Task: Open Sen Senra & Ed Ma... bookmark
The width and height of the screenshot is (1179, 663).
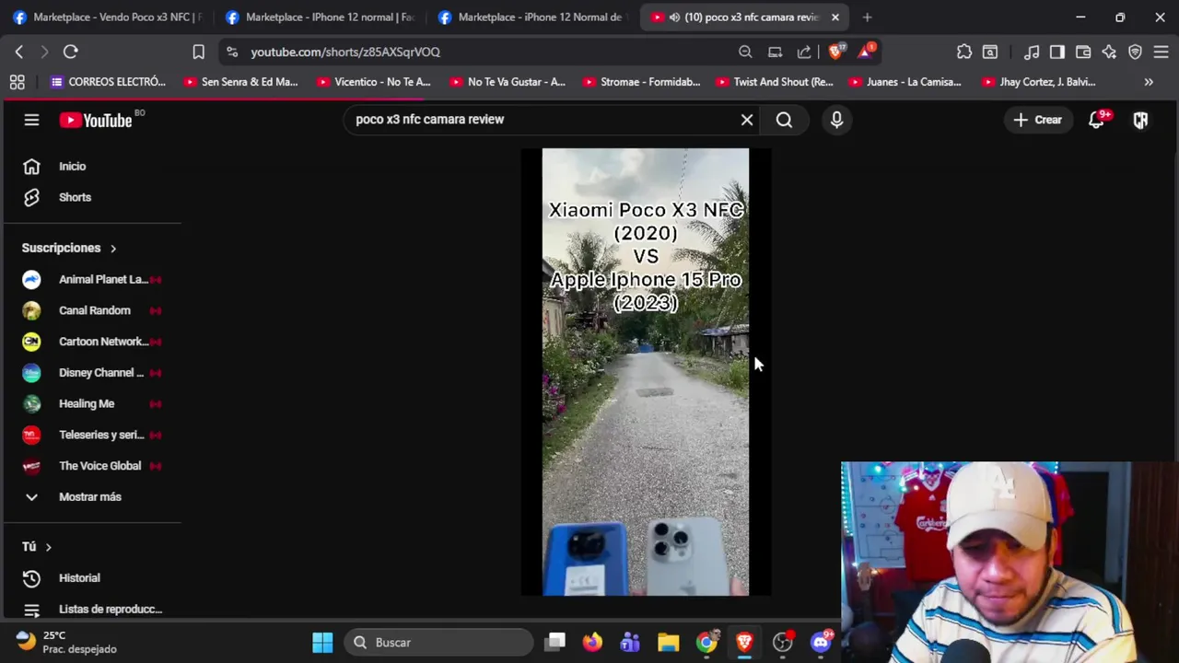Action: tap(240, 82)
